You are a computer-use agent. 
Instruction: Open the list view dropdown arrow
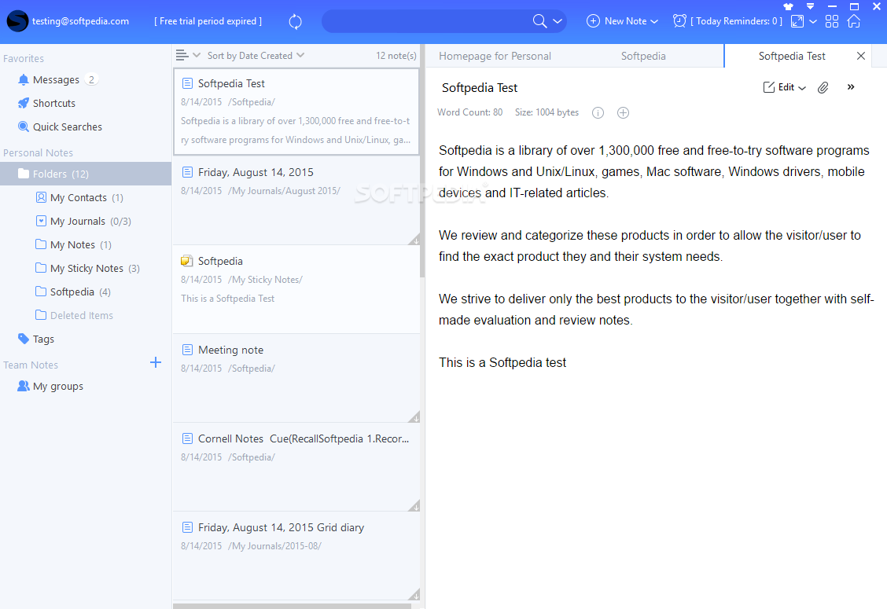point(197,56)
